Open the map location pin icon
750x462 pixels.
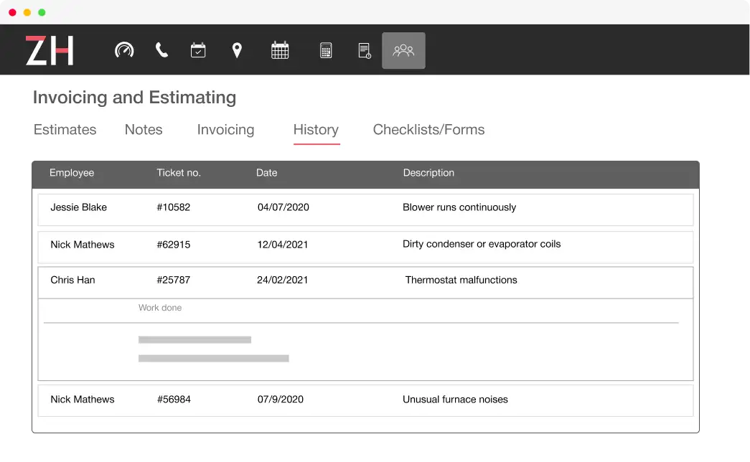tap(237, 50)
